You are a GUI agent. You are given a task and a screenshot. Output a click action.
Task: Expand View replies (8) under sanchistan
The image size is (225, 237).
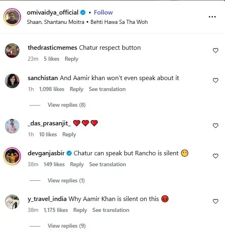67,105
